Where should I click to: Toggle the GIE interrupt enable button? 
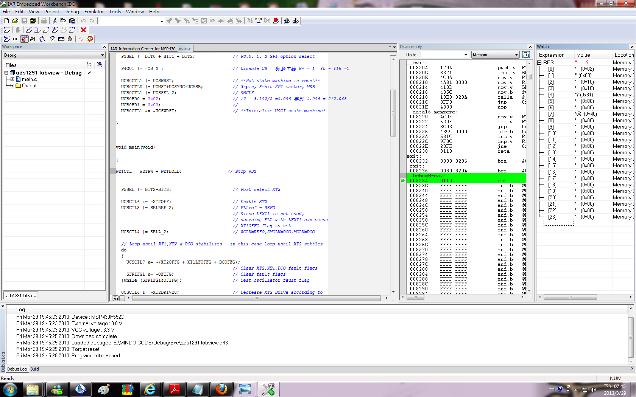tap(16, 39)
